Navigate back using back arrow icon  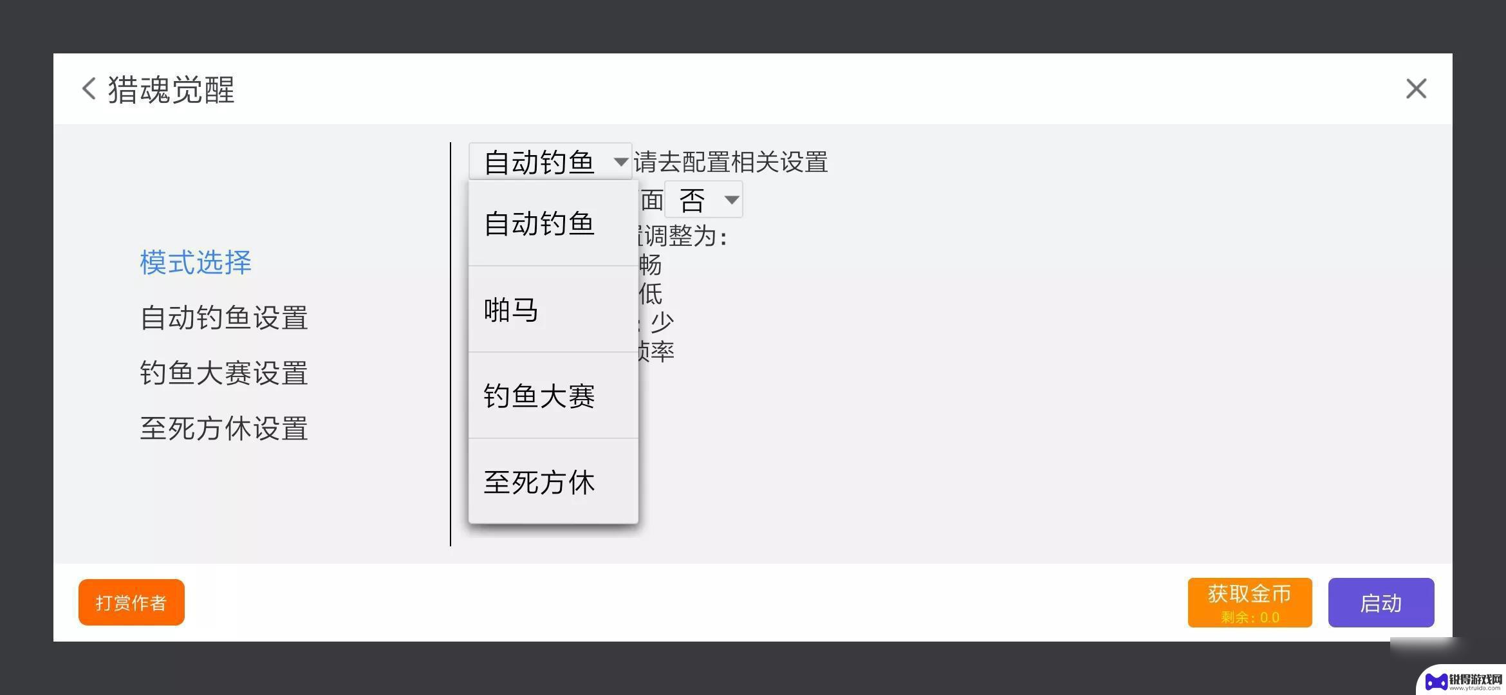click(x=88, y=88)
